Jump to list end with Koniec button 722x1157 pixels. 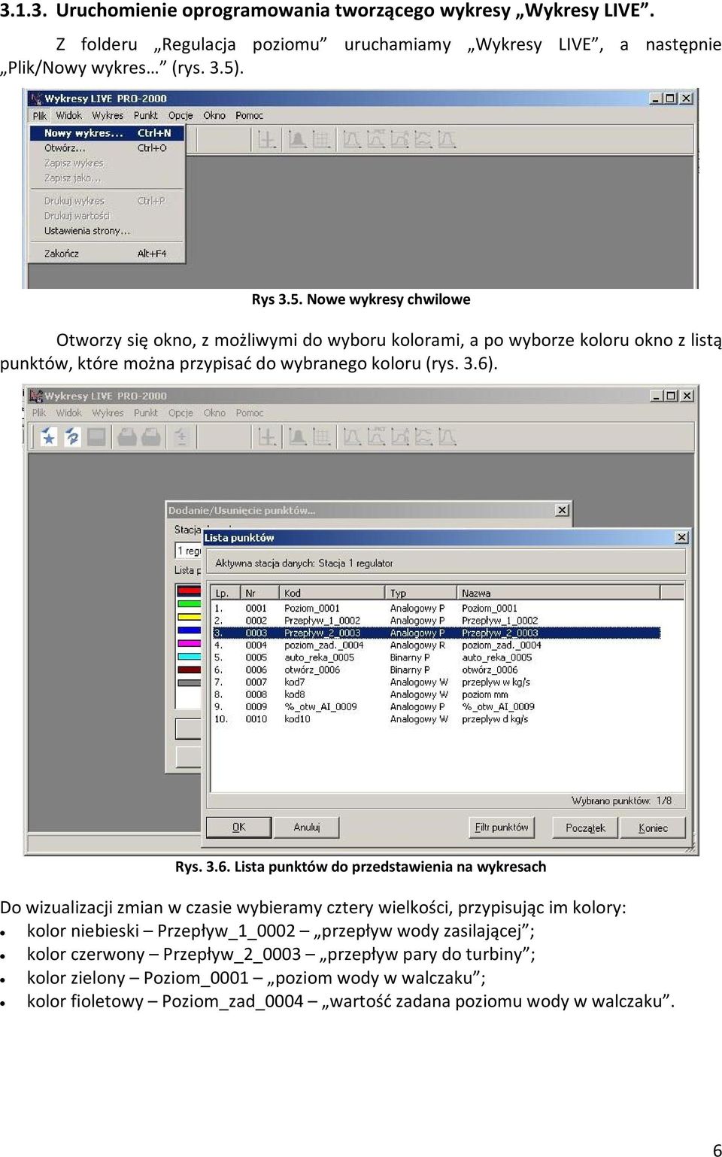pyautogui.click(x=653, y=828)
